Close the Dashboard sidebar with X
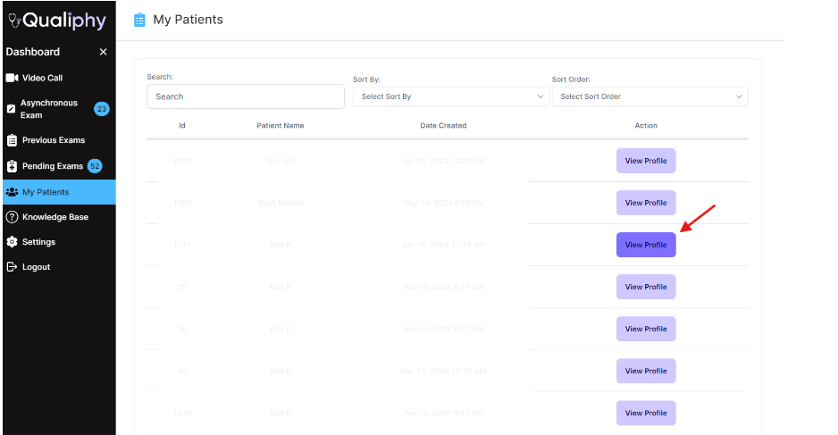 click(x=103, y=52)
